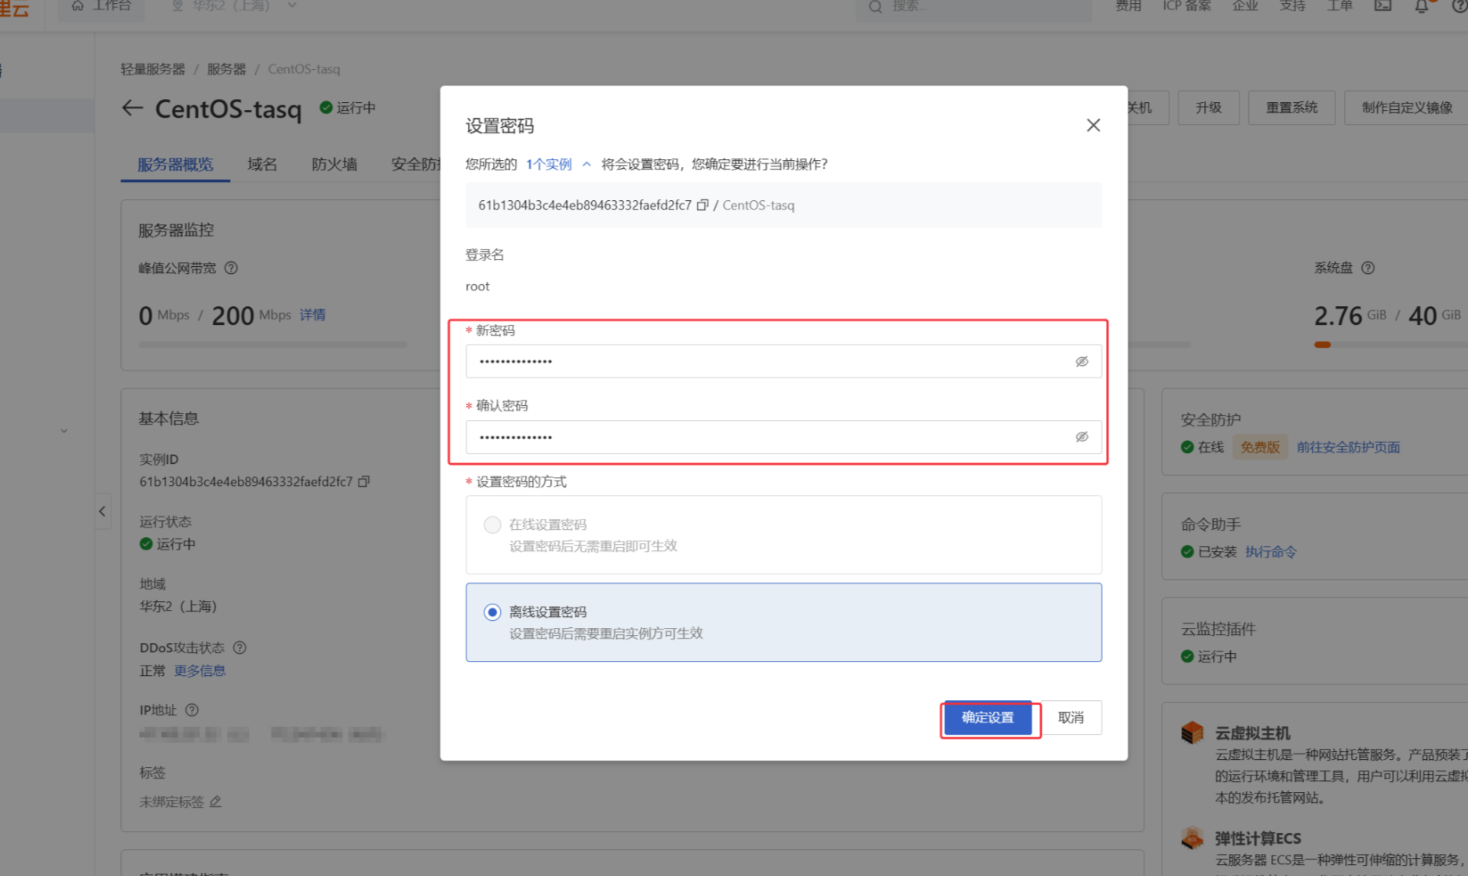Open notifications via the bell icon
The height and width of the screenshot is (876, 1468).
point(1422,6)
